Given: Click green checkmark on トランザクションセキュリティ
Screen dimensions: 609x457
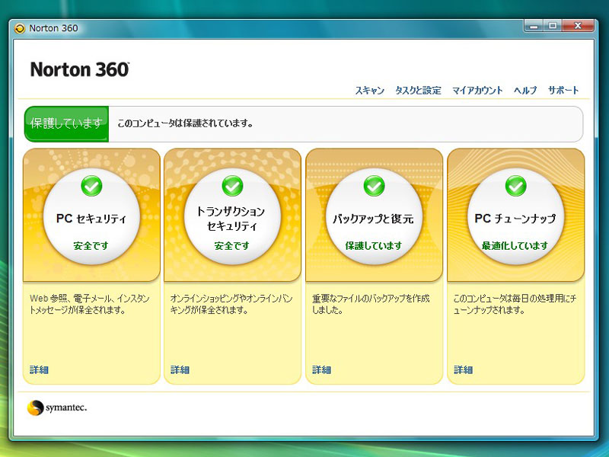Looking at the screenshot, I should coord(232,186).
